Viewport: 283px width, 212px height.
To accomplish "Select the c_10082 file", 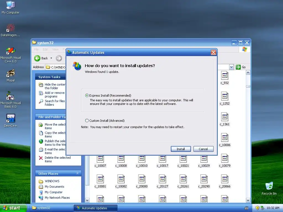I will (121, 181).
